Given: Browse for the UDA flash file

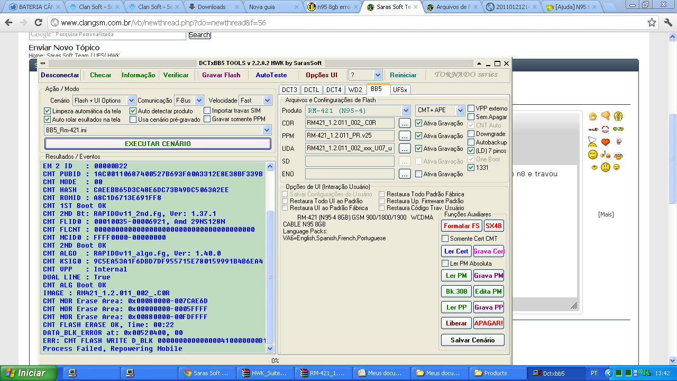Looking at the screenshot, I should point(405,149).
